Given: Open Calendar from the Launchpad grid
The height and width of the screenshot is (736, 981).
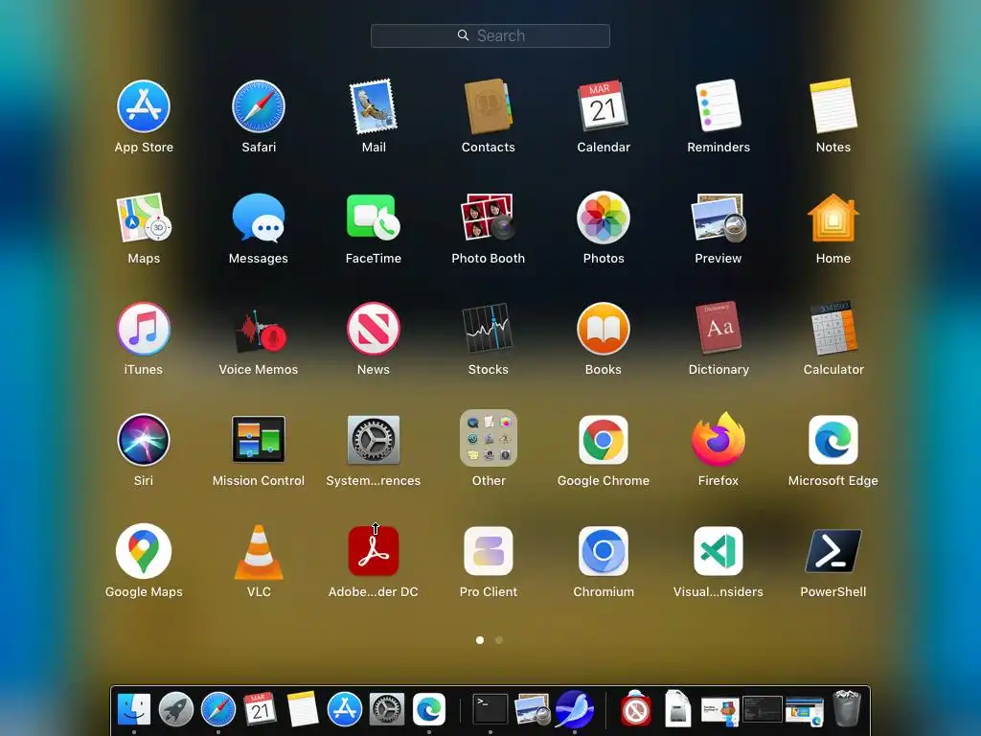Looking at the screenshot, I should tap(604, 106).
